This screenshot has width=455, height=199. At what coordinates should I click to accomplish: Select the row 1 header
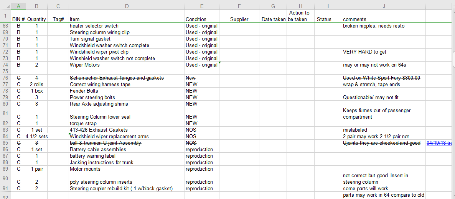click(5, 16)
